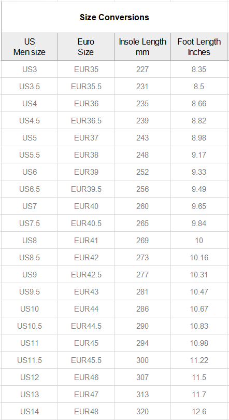Viewport: 229px width, 420px height.
Task: Click the cell showing 12.6
Action: click(199, 411)
